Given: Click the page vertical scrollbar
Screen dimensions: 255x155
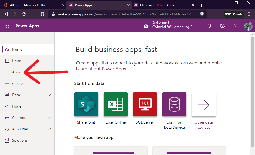Looking at the screenshot, I should pyautogui.click(x=253, y=92).
